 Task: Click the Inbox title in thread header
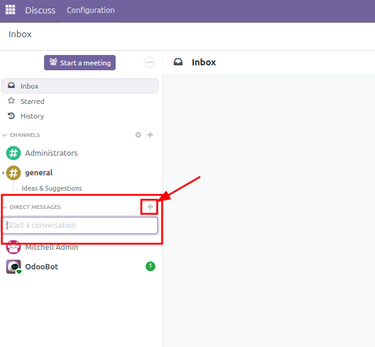click(x=204, y=62)
